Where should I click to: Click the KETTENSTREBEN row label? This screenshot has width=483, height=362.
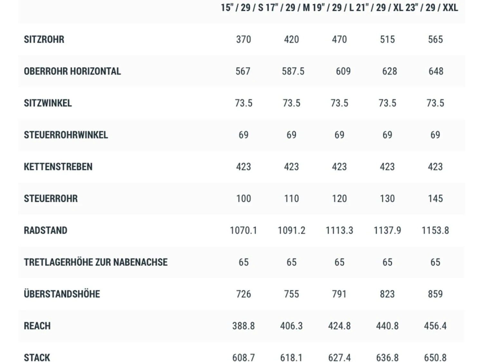pyautogui.click(x=58, y=167)
